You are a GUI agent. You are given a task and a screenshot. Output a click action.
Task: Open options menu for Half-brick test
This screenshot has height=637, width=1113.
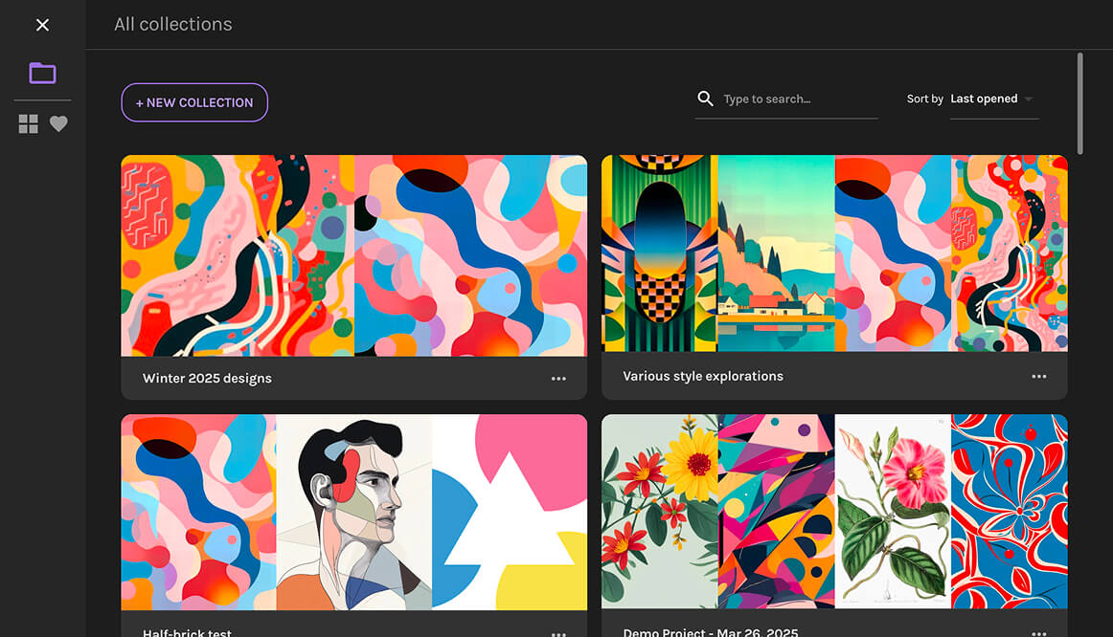pyautogui.click(x=558, y=633)
